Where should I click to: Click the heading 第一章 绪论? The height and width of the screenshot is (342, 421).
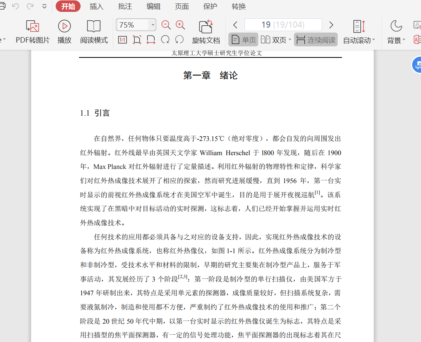210,75
